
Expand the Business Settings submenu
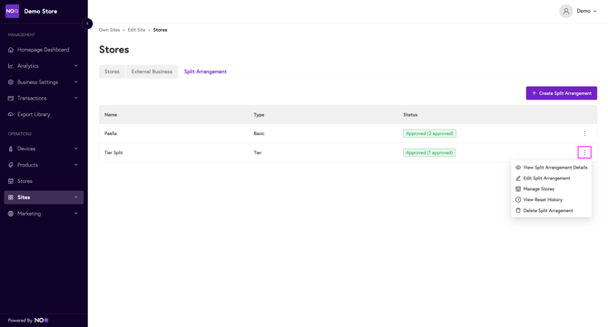coord(43,82)
